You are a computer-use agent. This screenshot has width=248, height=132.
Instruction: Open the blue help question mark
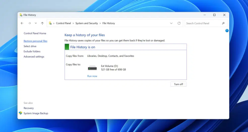pos(227,31)
